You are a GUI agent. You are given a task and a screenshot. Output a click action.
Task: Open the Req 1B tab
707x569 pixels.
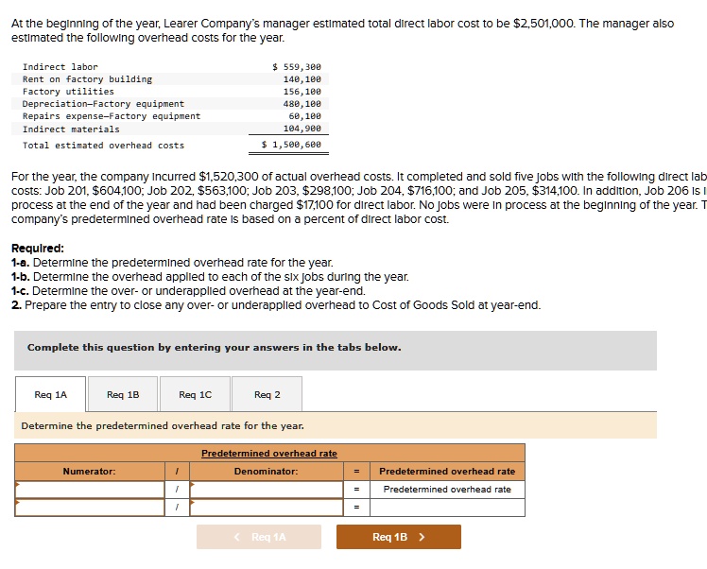point(123,394)
